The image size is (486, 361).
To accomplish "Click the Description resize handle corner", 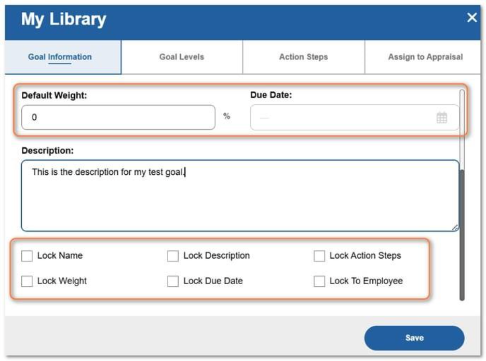I will click(x=455, y=228).
